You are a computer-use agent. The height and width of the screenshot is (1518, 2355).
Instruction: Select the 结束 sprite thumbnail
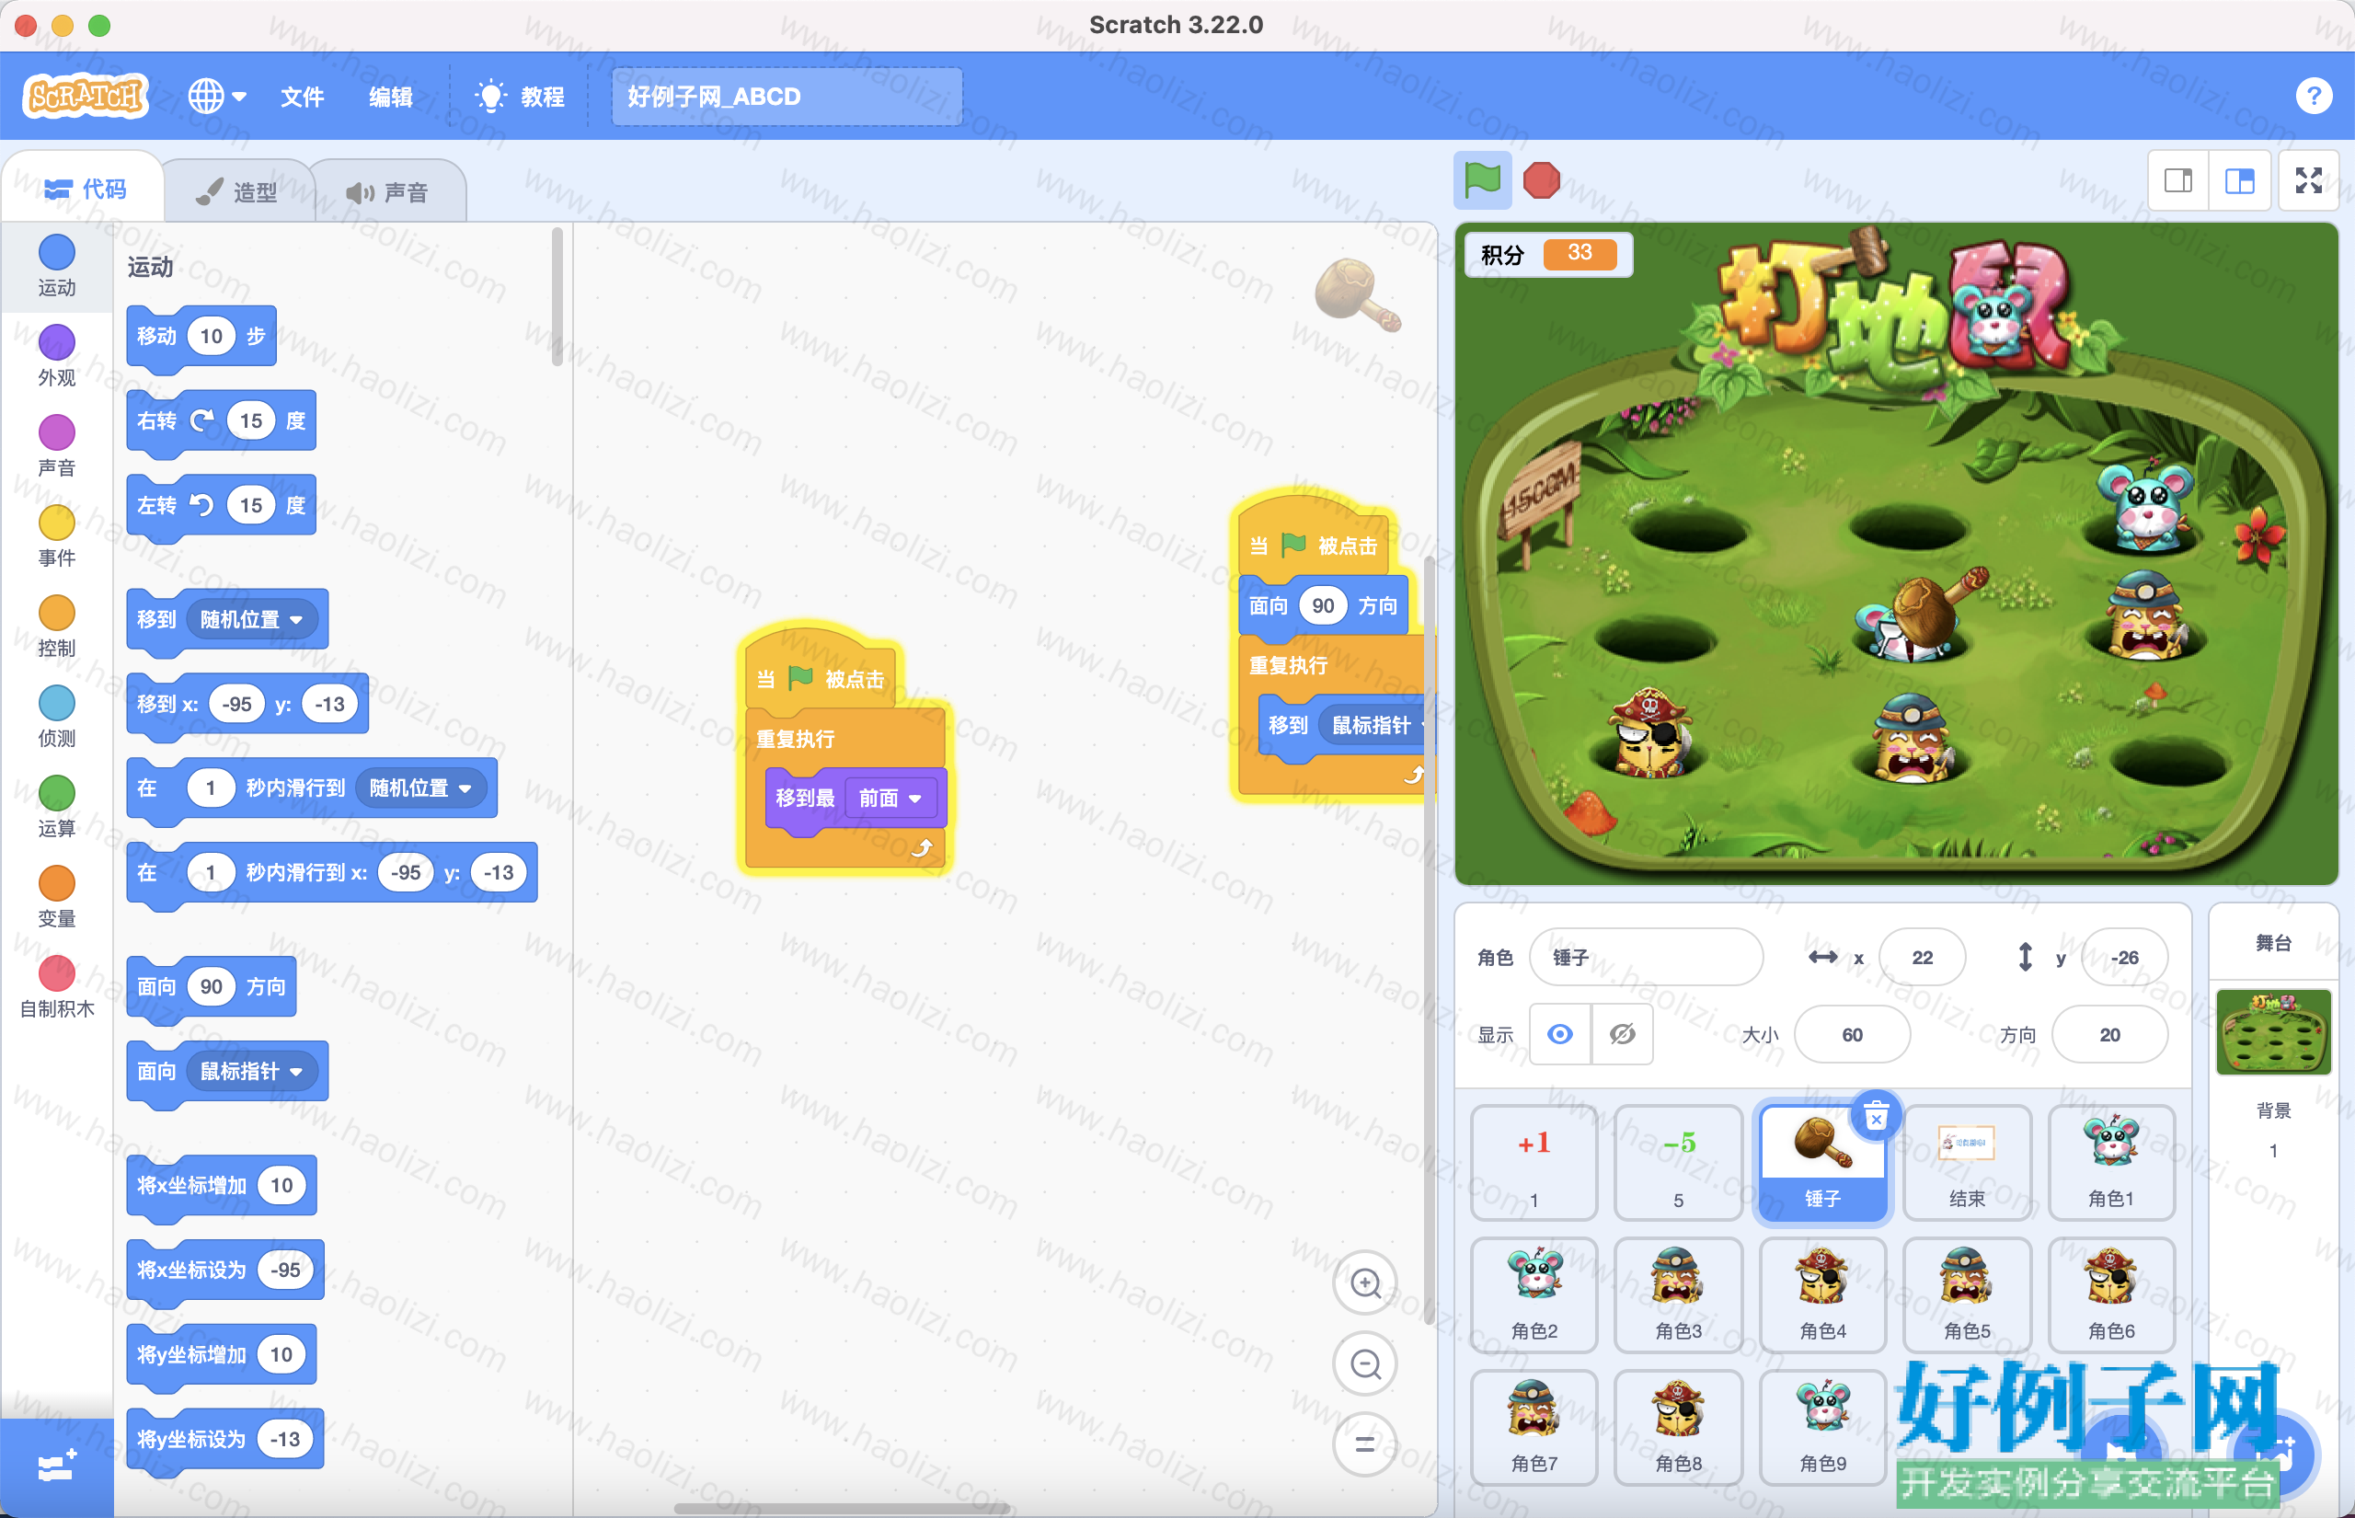pyautogui.click(x=1966, y=1163)
